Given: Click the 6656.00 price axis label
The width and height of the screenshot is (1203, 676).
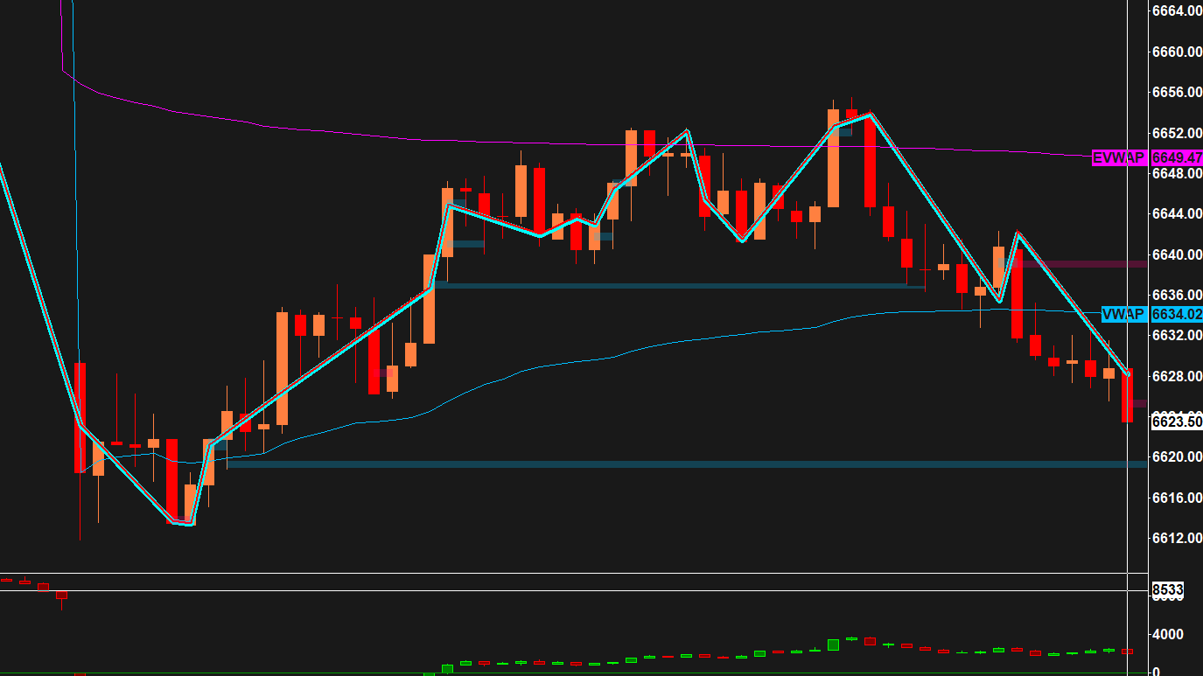Looking at the screenshot, I should click(x=1176, y=92).
